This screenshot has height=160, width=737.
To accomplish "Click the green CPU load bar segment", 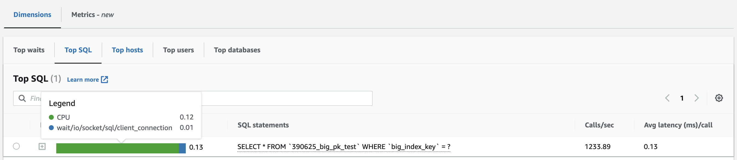I will [x=117, y=148].
